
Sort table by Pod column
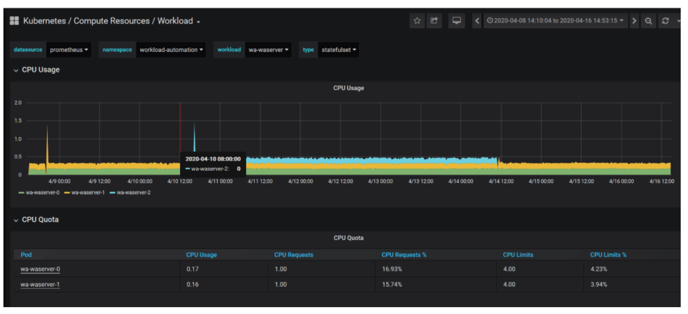point(26,255)
